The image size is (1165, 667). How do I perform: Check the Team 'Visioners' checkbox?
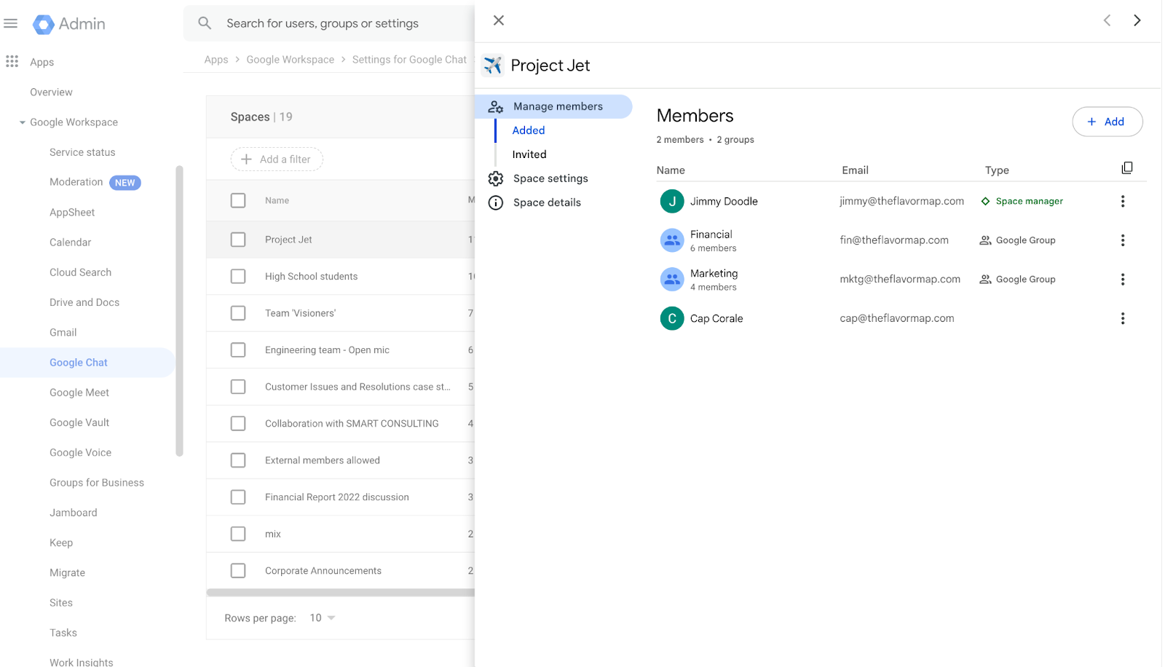[x=238, y=313]
